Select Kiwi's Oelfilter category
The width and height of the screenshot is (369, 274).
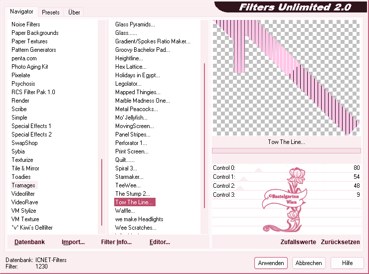coord(32,228)
